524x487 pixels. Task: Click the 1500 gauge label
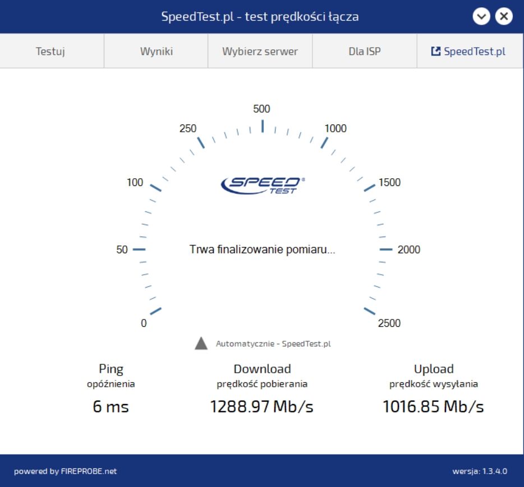point(389,183)
